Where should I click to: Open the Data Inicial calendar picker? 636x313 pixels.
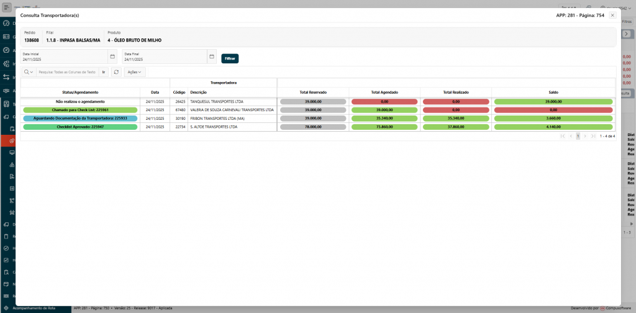coord(113,57)
